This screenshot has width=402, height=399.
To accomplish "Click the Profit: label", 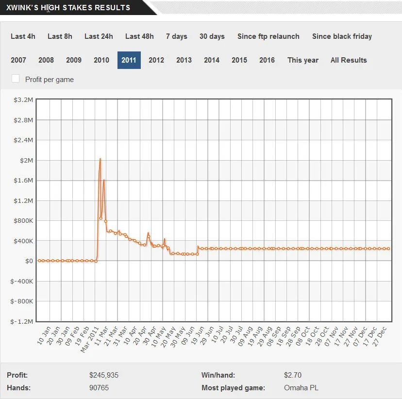I will coord(17,375).
